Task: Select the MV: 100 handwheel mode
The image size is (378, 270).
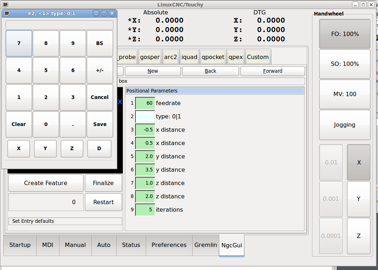Action: [345, 94]
